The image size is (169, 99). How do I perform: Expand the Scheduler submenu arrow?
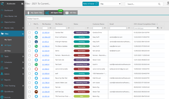(23, 62)
